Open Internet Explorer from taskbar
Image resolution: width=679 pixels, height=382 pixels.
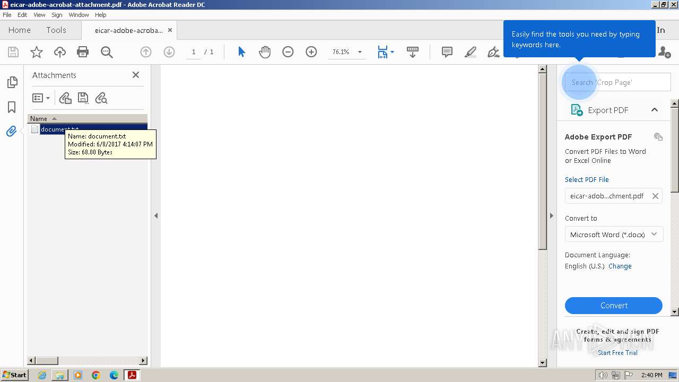[42, 375]
